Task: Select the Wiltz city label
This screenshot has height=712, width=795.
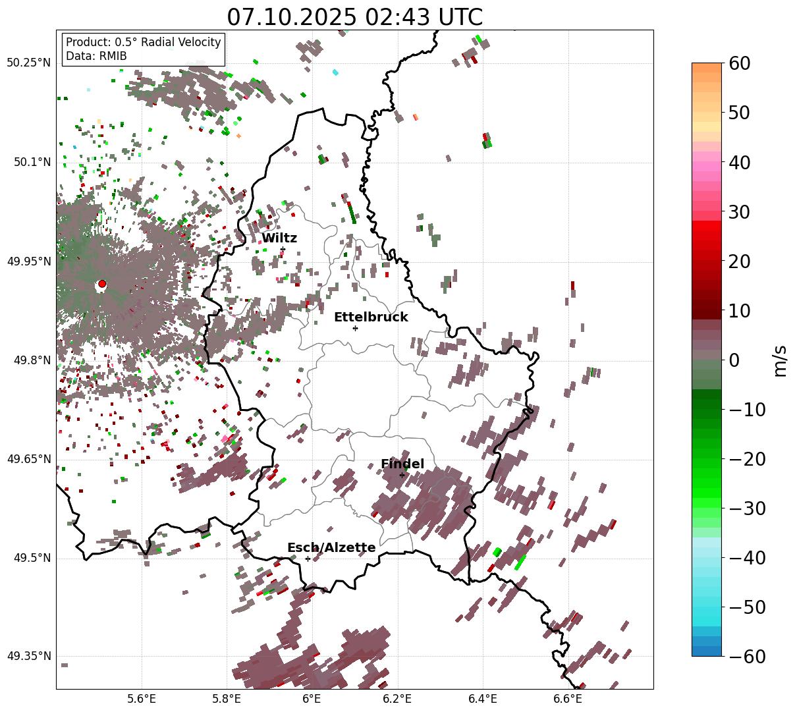Action: point(279,238)
